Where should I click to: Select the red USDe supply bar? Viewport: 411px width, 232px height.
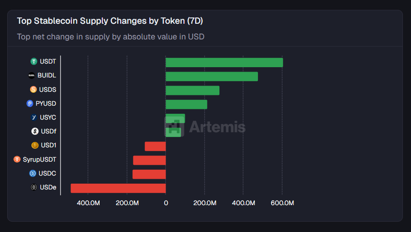tap(118, 188)
